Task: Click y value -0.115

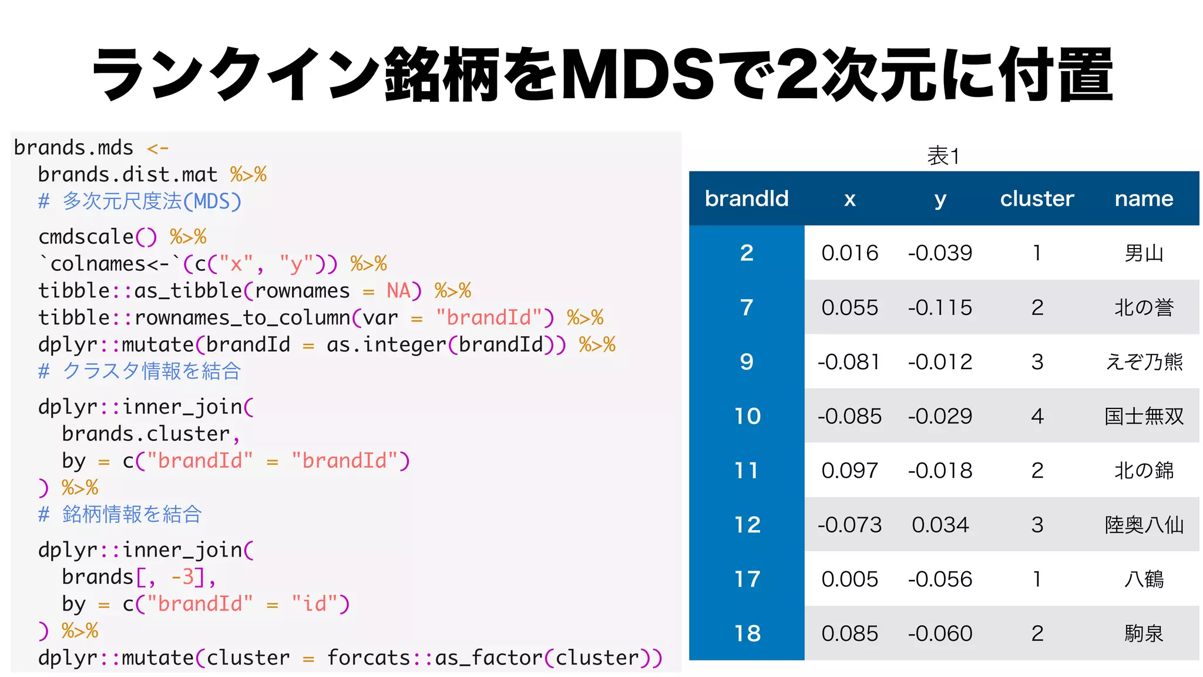Action: pyautogui.click(x=940, y=307)
